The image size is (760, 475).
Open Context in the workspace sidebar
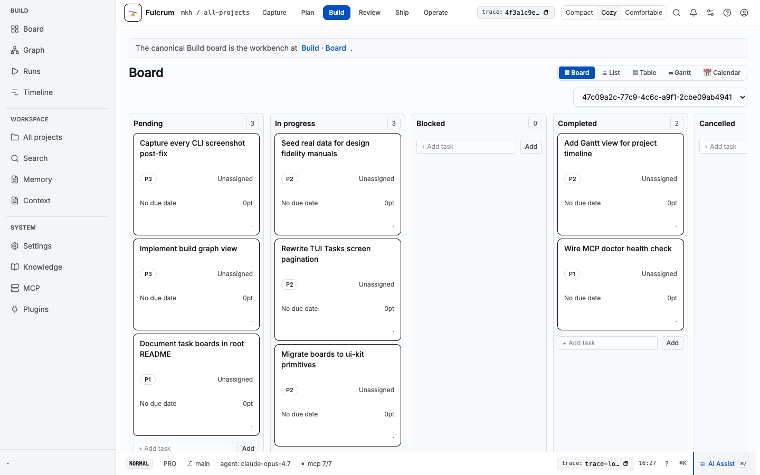click(58, 201)
